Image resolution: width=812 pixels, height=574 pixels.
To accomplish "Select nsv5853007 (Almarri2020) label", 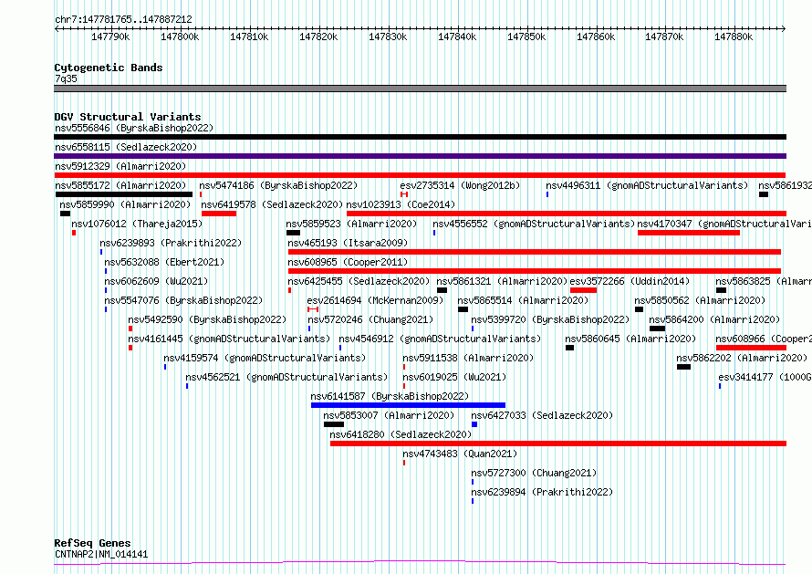I will (x=389, y=415).
